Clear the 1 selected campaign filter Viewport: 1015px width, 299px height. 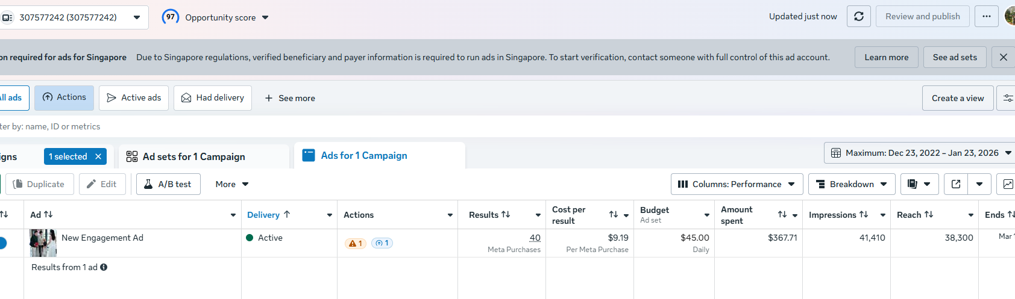[98, 156]
